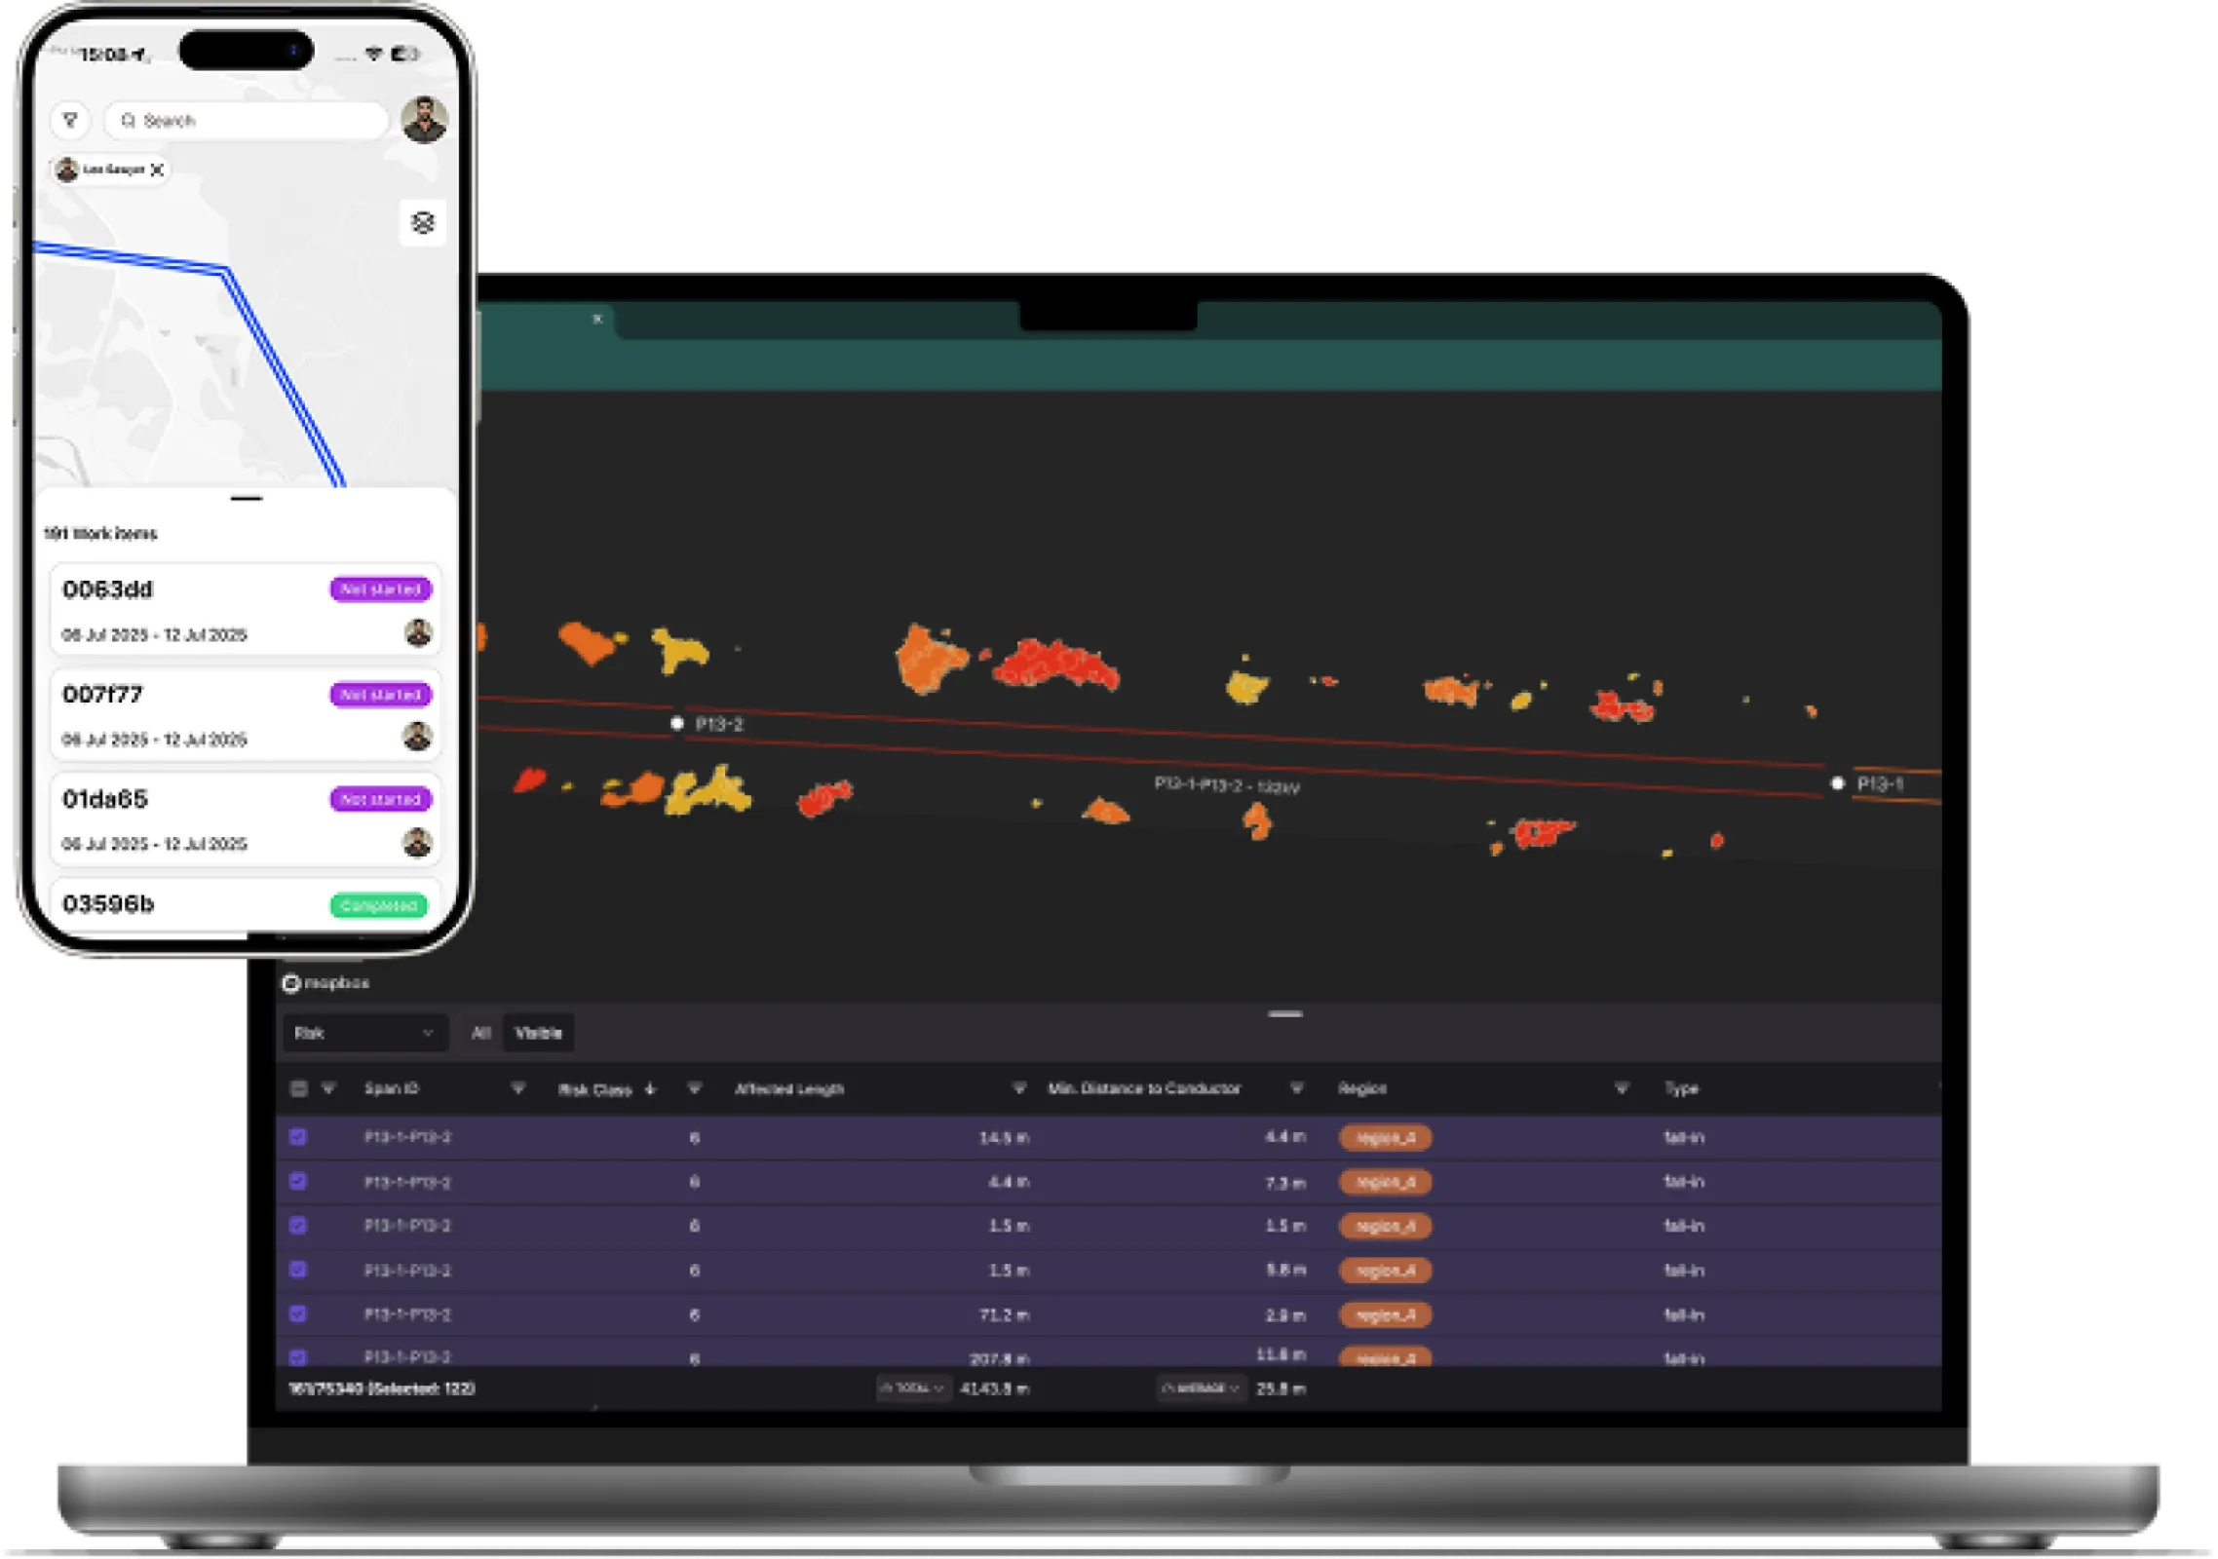Open the Total aggregate dropdown in the footer
This screenshot has width=2218, height=1559.
912,1388
